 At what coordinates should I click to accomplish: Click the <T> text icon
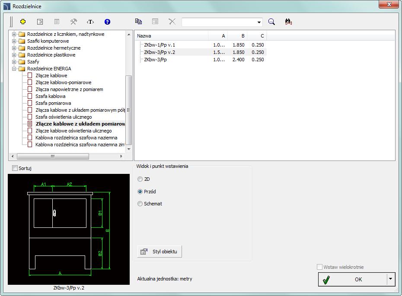pos(90,22)
